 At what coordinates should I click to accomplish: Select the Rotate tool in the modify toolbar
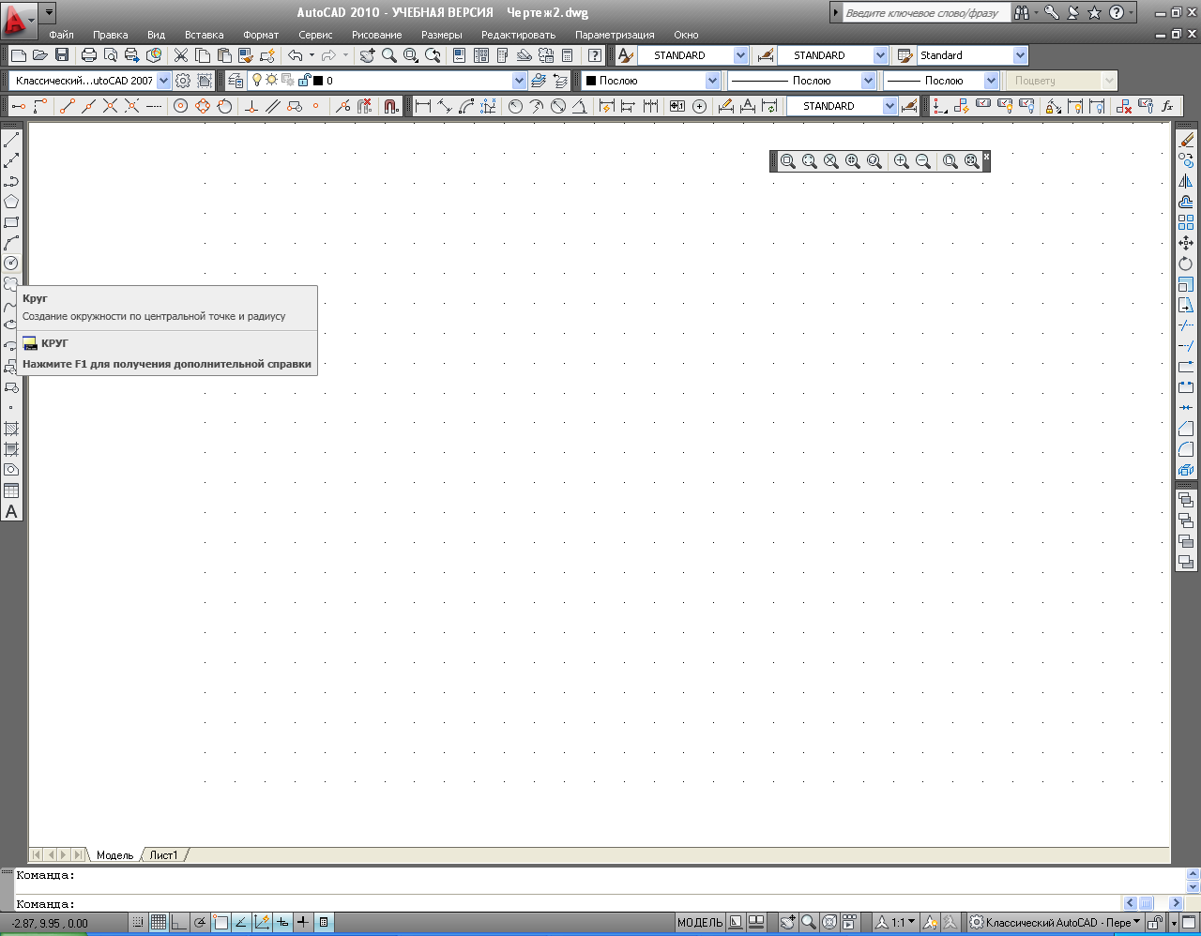pos(1186,264)
